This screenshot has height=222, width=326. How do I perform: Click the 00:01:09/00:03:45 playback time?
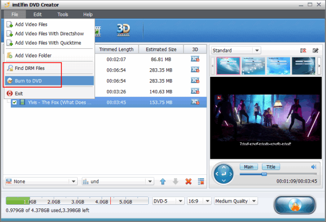[x=297, y=181]
